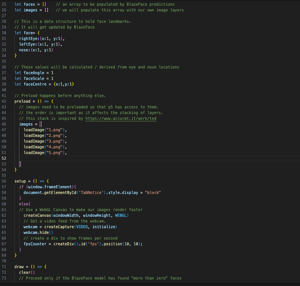Click the draw function name
The width and height of the screenshot is (300, 286).
tap(19, 267)
